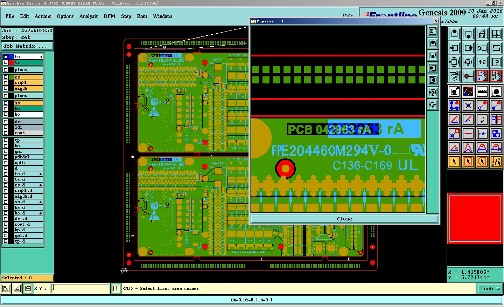Toggle checkbox for layer drl
Screen dimensions: 504x307
[x=6, y=122]
